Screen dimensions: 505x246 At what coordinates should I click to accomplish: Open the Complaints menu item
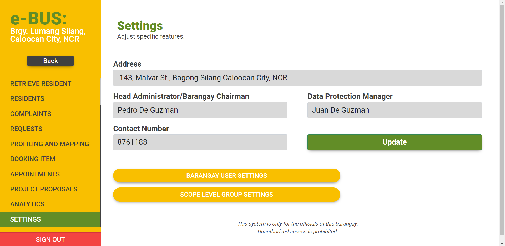tap(31, 114)
